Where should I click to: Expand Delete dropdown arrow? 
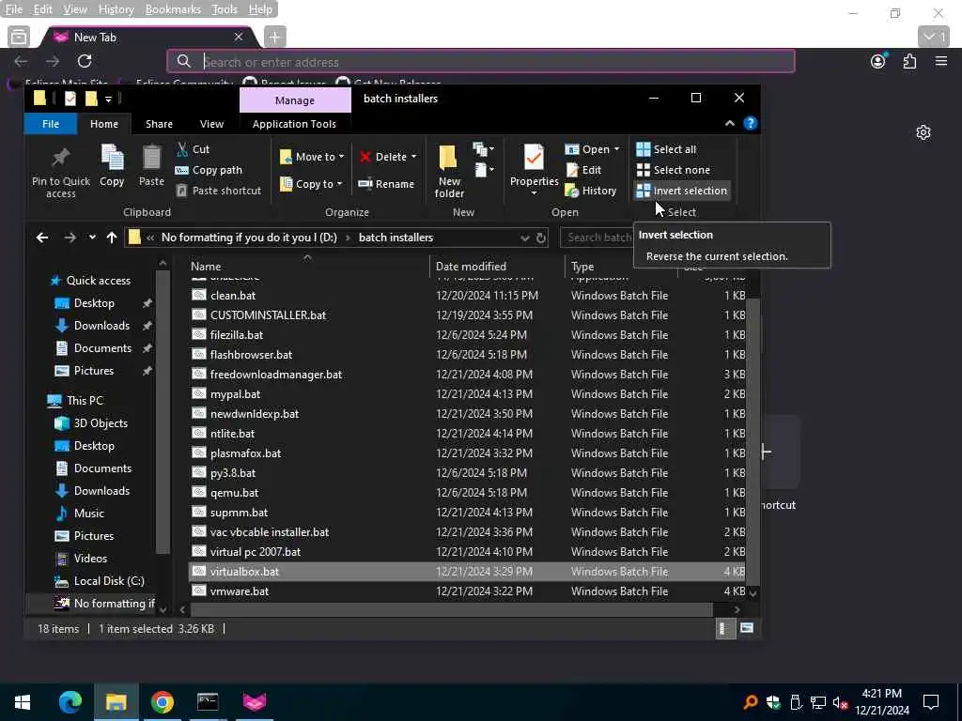point(413,157)
